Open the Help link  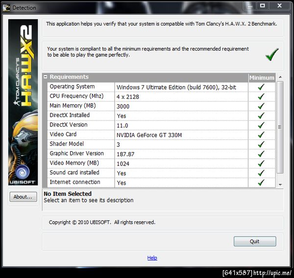pyautogui.click(x=152, y=258)
